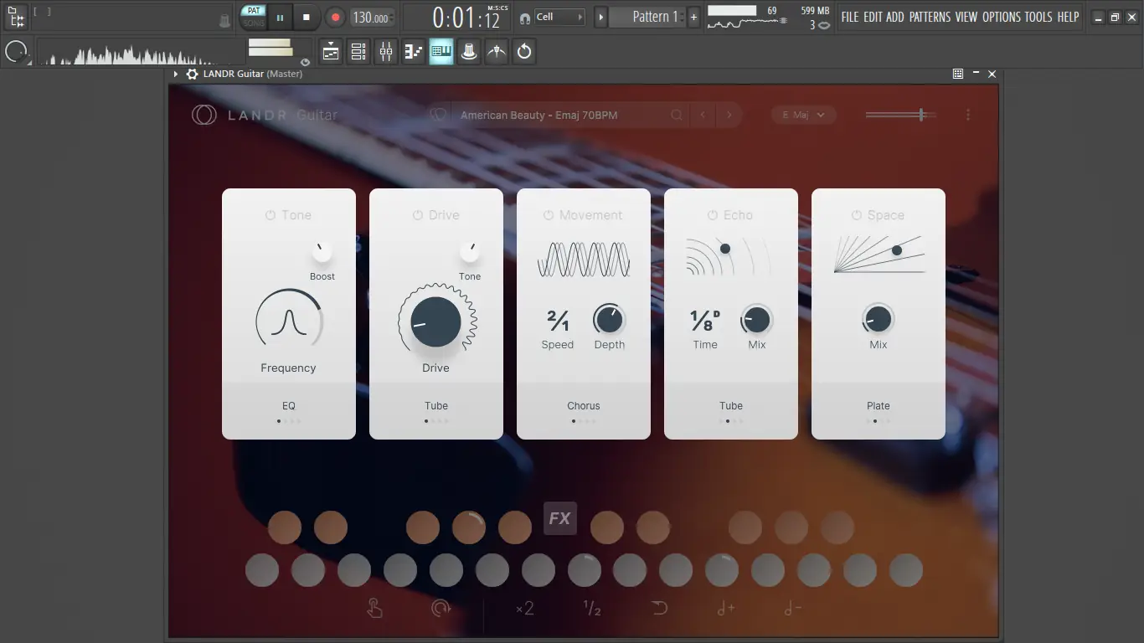Screen dimensions: 1144x643
Task: Open the ADD menu
Action: pos(895,17)
